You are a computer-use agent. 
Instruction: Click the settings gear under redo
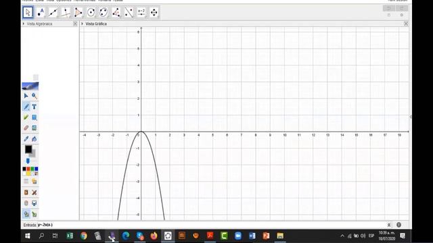tap(402, 15)
